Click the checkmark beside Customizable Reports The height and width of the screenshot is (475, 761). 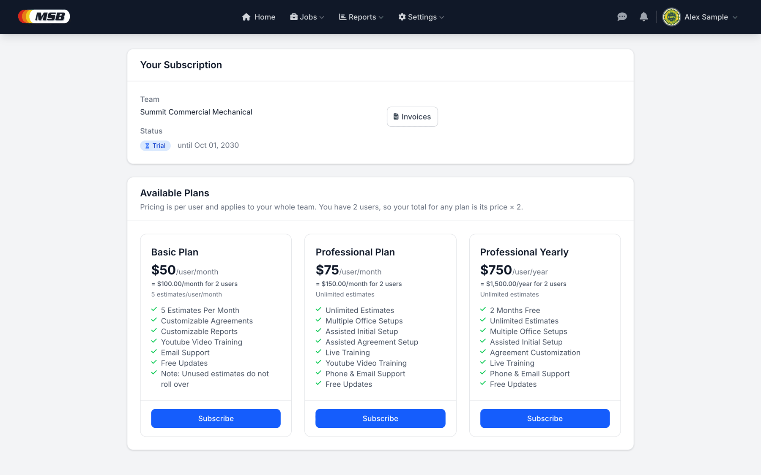[154, 331]
